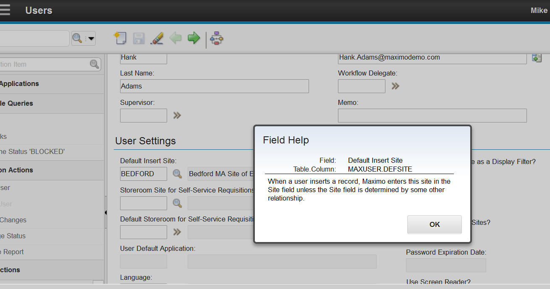Screen dimensions: 550x289
Task: Click Default Storeroom for Self-Service input
Action: pyautogui.click(x=144, y=232)
